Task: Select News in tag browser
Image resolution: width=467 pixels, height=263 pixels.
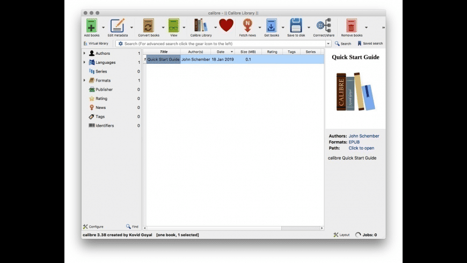Action: 101,107
